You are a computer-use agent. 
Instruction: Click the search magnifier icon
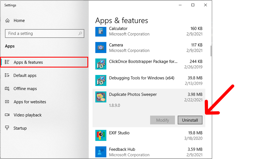tap(80, 33)
